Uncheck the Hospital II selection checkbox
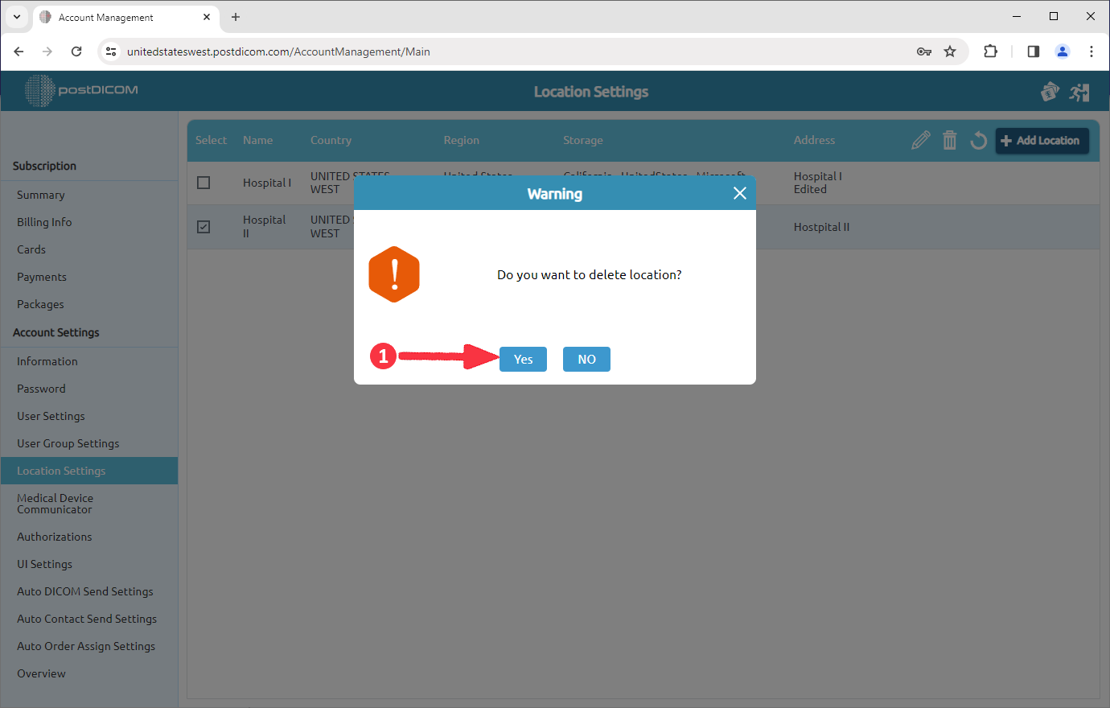Viewport: 1110px width, 708px height. pos(203,227)
